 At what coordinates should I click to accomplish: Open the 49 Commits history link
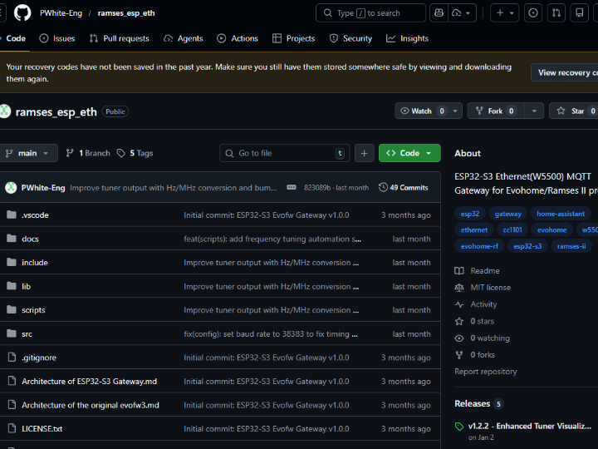coord(404,188)
